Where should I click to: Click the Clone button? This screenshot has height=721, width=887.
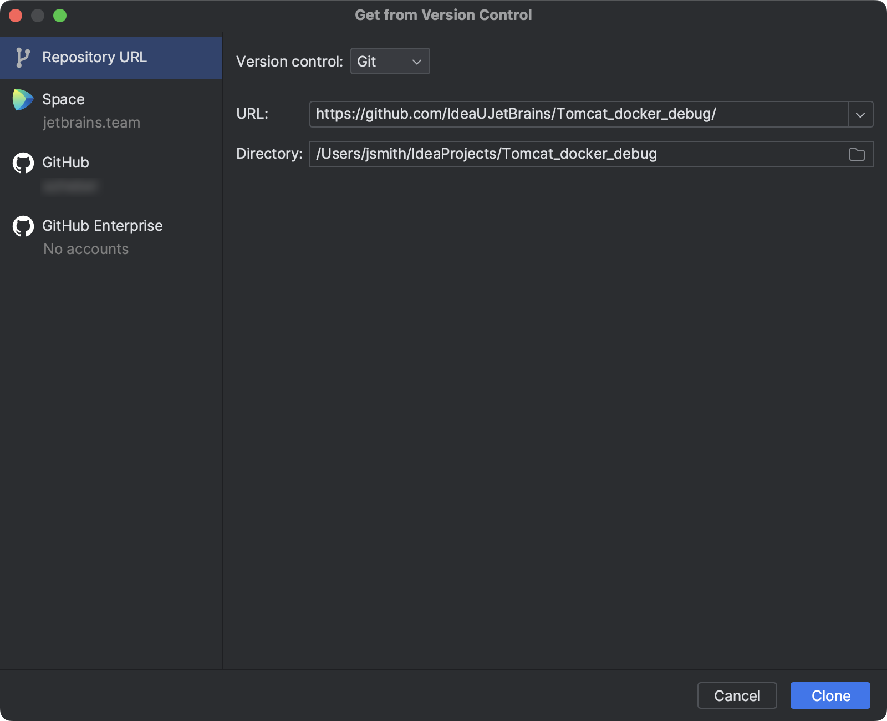click(830, 695)
